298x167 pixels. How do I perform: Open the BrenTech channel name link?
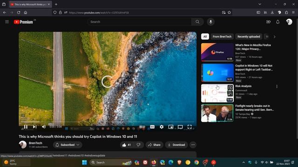35,143
